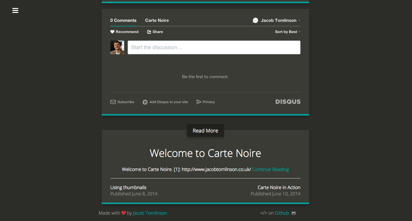Click the Jacob Tomlinson footer link
Viewport: 412px width, 221px height.
[150, 213]
